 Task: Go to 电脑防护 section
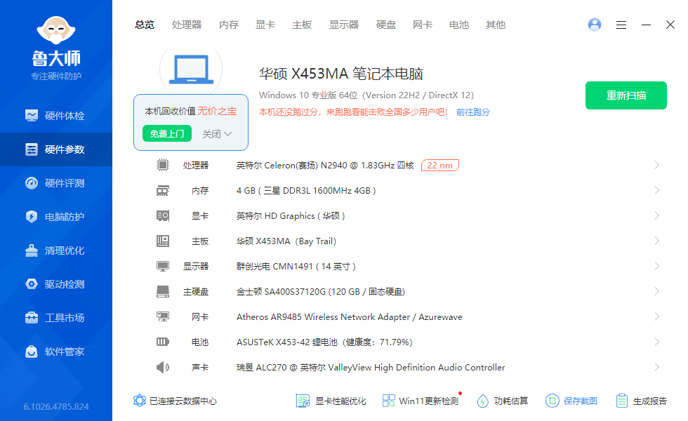click(x=56, y=217)
